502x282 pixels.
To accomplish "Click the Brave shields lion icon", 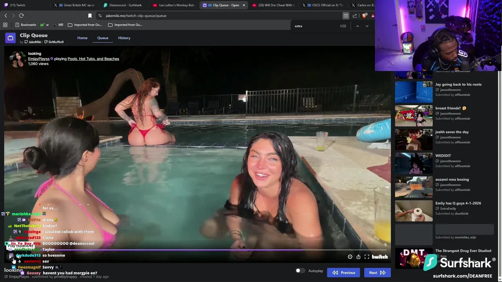I will pos(364,16).
